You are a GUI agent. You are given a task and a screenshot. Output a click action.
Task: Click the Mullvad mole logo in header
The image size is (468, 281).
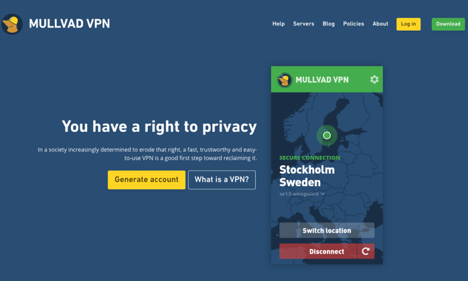(12, 24)
